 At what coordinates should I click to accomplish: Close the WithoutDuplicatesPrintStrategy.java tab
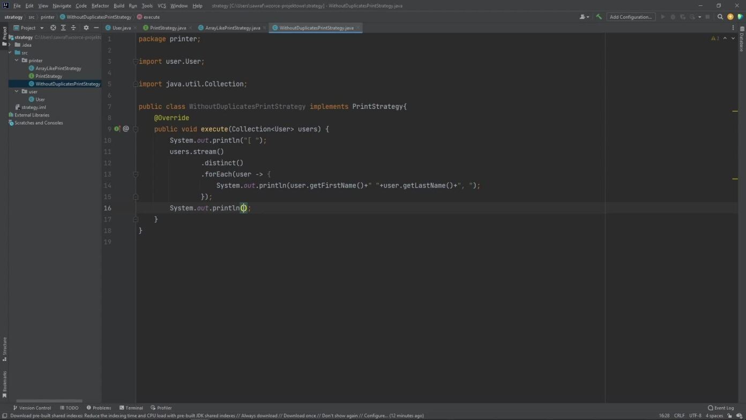pos(358,28)
